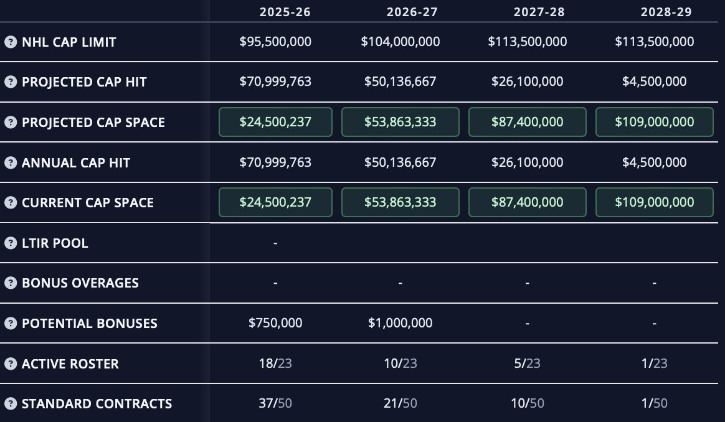
Task: Open the LTIR Pool help icon
Action: [x=10, y=243]
